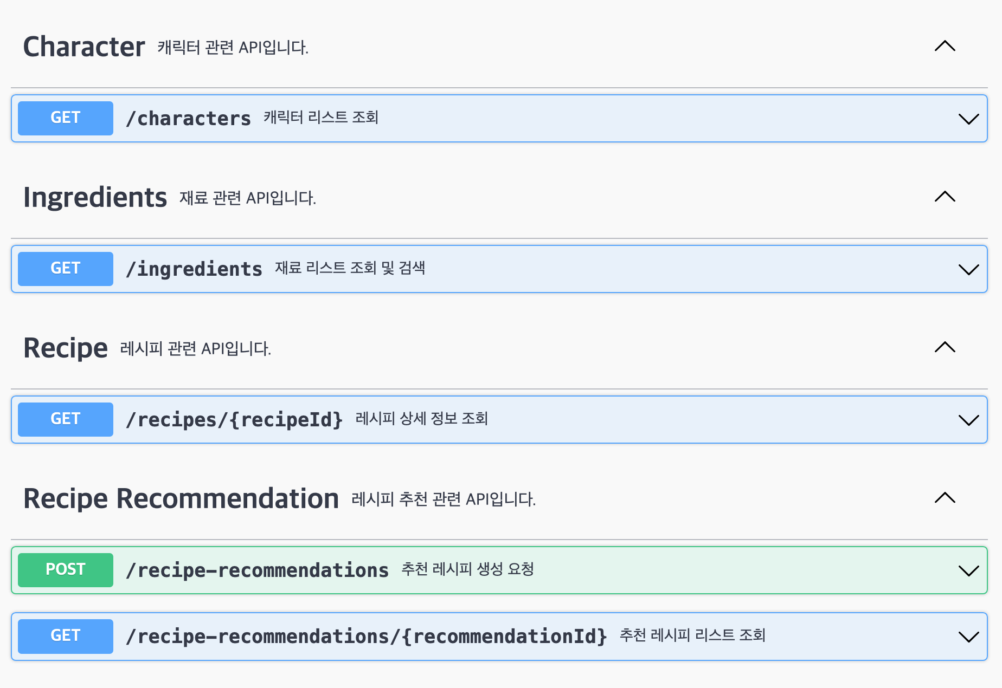Screen dimensions: 1002x688
Task: Collapse the Ingredients section using its arrow
Action: click(x=945, y=197)
